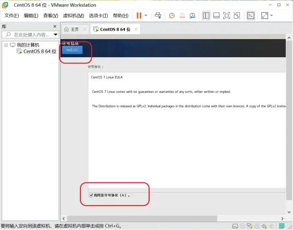Maximize the VMware Workstation window
The image size is (293, 230).
click(279, 5)
